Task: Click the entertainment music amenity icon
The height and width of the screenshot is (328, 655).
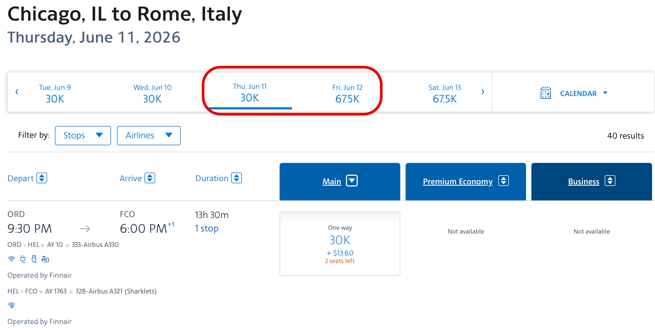Action: point(45,259)
